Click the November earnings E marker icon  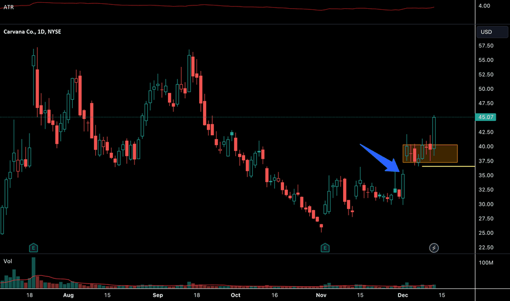(x=325, y=248)
